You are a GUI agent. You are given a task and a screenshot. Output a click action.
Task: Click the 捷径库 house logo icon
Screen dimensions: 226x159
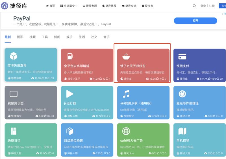pyautogui.click(x=5, y=6)
